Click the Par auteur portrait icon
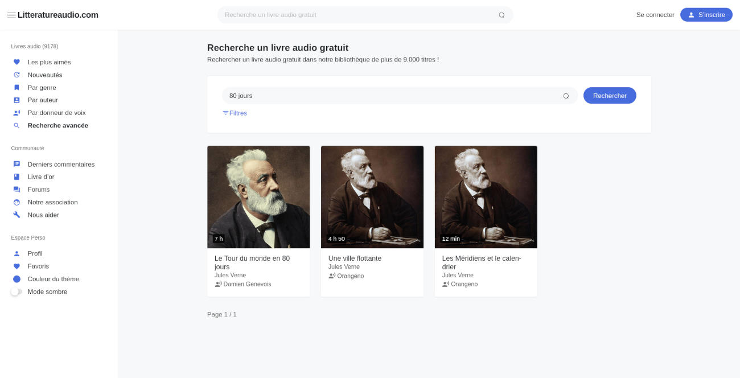The width and height of the screenshot is (740, 378). click(17, 100)
